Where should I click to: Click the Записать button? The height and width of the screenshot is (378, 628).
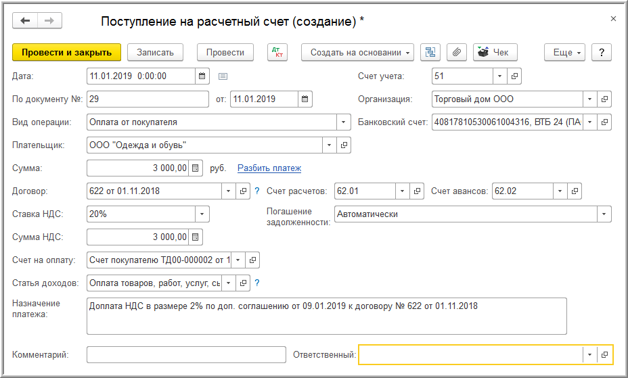(156, 52)
